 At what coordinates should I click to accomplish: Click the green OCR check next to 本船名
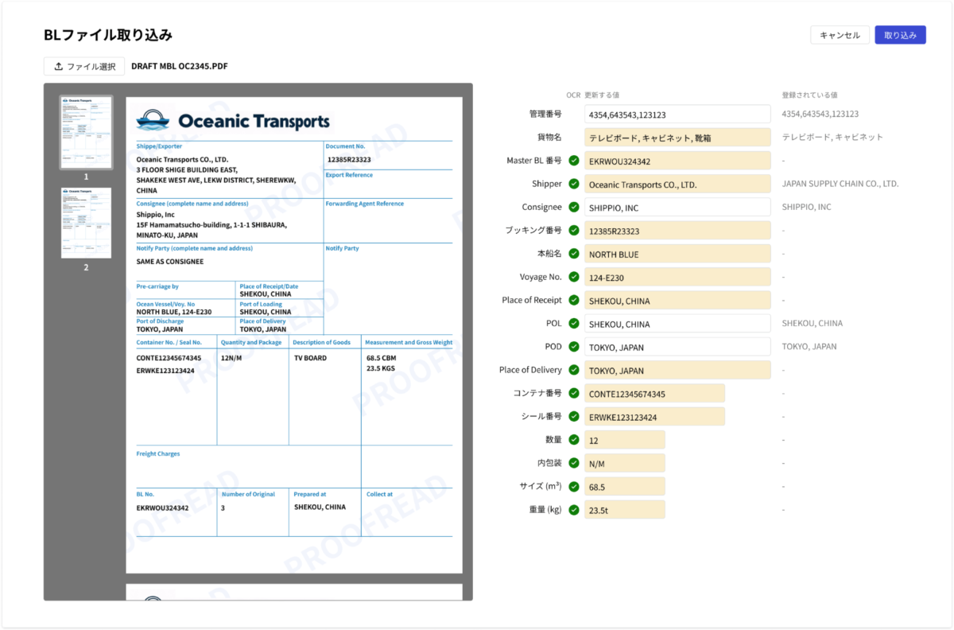click(573, 254)
